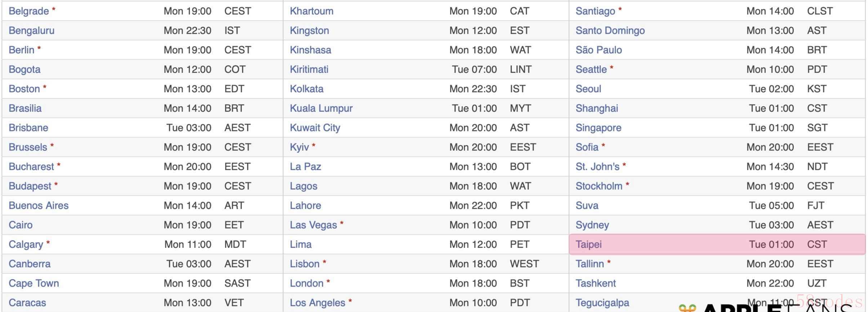Click the Buenos Aires link

click(x=39, y=206)
